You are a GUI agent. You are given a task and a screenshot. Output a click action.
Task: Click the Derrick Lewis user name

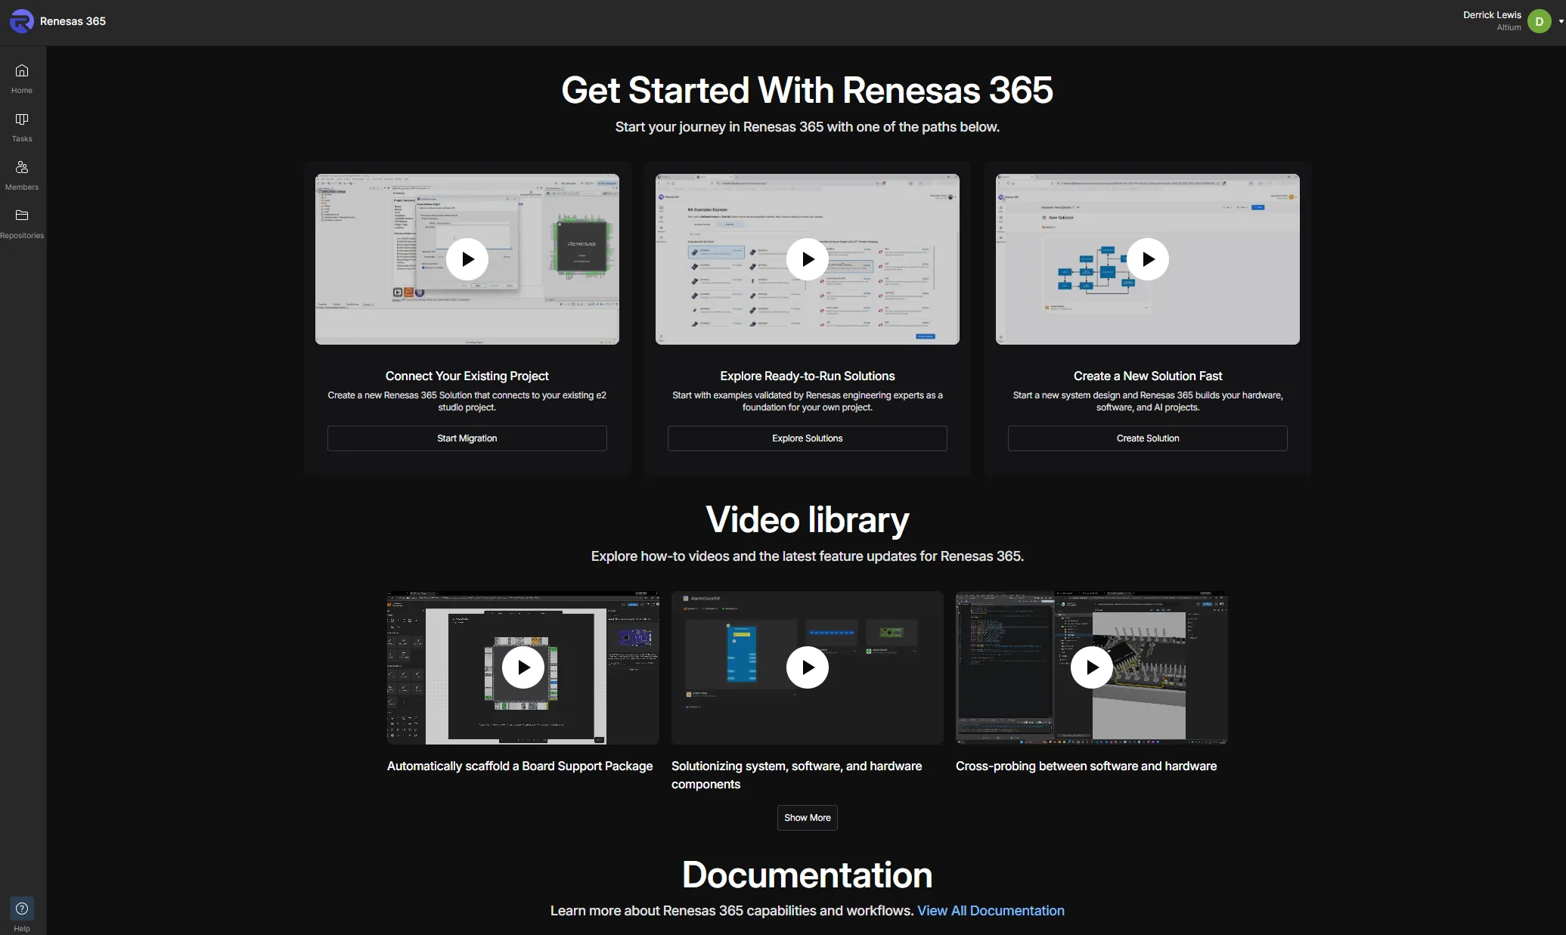[1492, 15]
